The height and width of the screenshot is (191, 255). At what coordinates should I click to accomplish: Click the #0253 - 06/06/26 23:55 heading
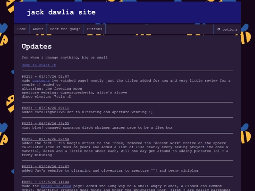(x=45, y=124)
